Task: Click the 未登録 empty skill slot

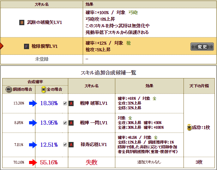Action: 42,59
